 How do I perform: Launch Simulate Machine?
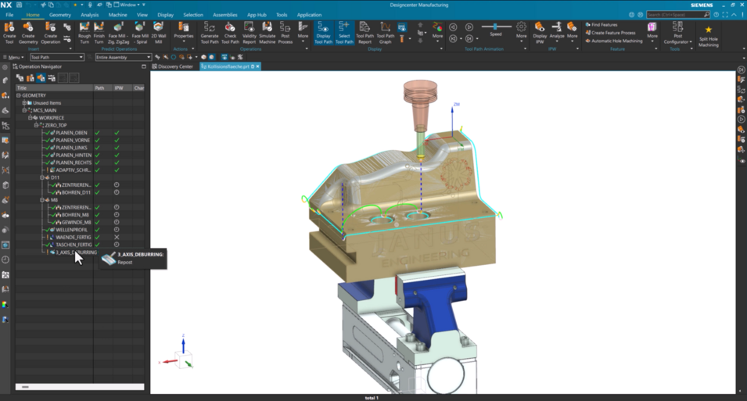point(268,32)
